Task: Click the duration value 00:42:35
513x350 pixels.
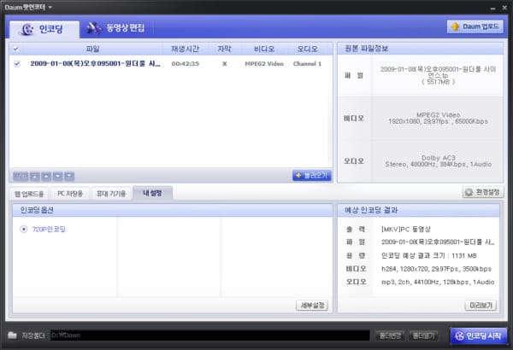Action: (x=186, y=64)
